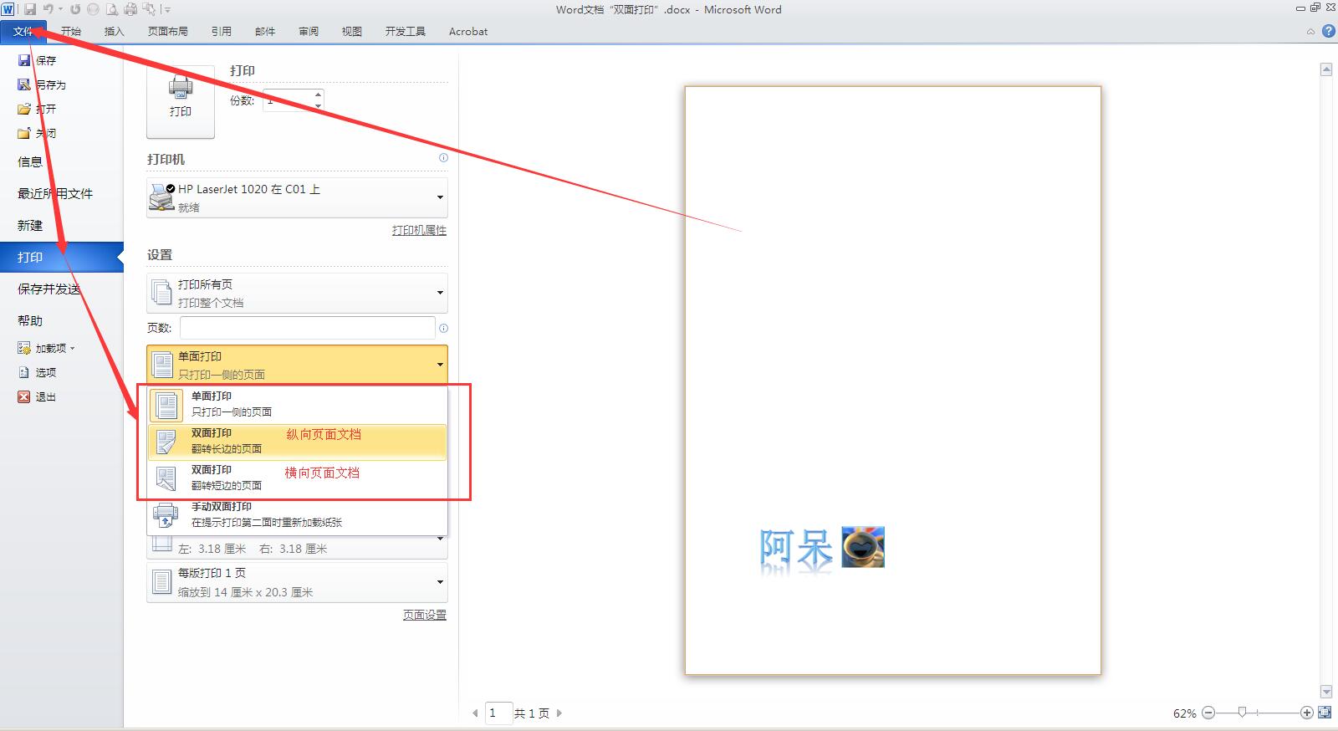Screen dimensions: 1338x731
Task: Switch to the 引用 ribbon tab
Action: [x=222, y=32]
